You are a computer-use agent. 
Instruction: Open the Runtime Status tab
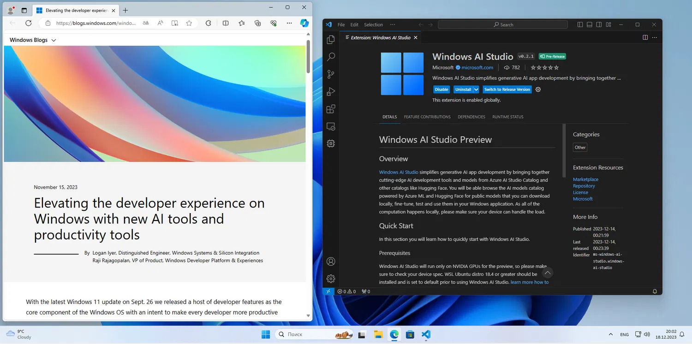[507, 117]
